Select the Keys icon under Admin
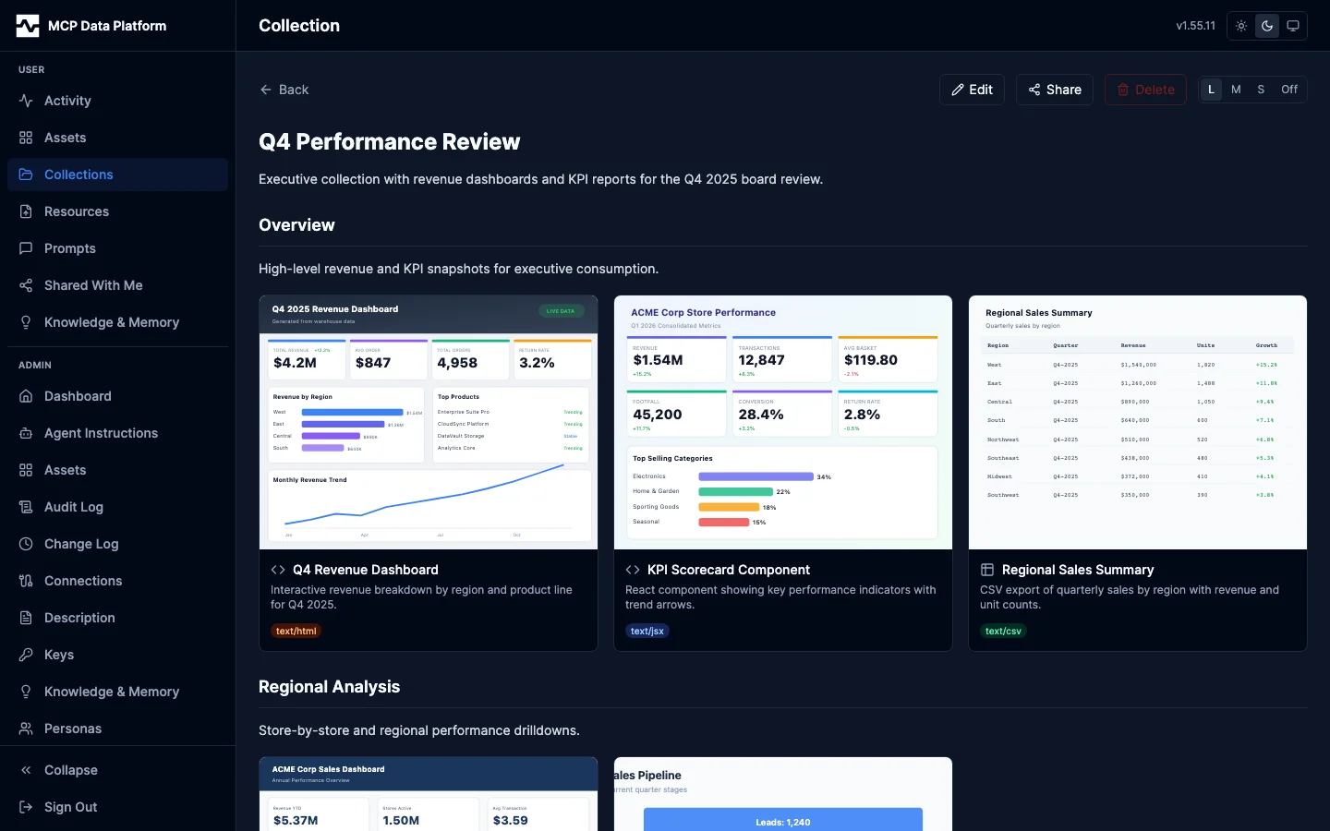Image resolution: width=1330 pixels, height=831 pixels. [x=25, y=655]
